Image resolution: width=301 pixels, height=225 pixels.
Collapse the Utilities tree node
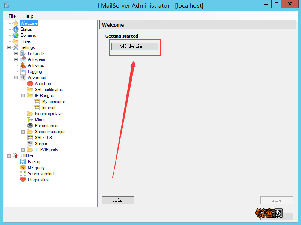pyautogui.click(x=9, y=156)
